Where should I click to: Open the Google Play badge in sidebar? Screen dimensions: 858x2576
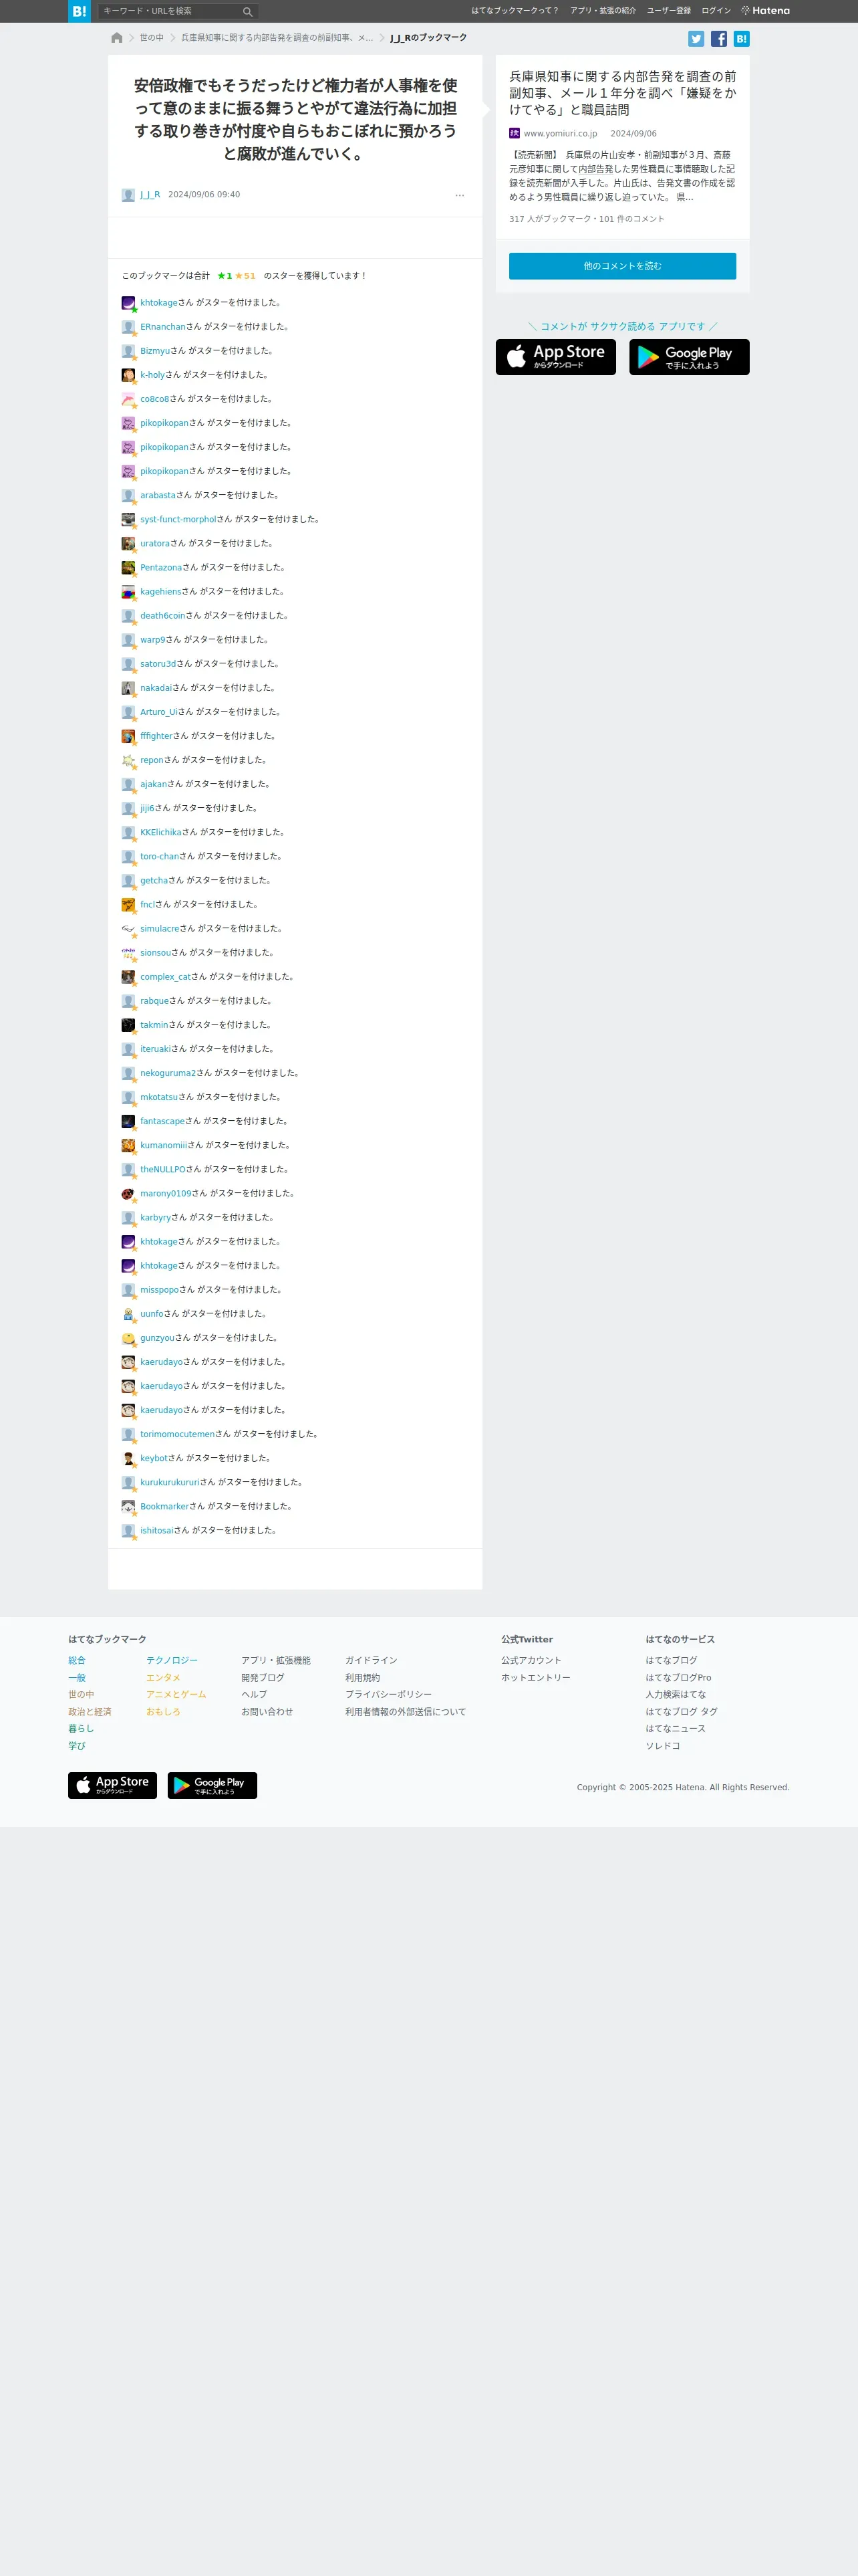[x=689, y=357]
